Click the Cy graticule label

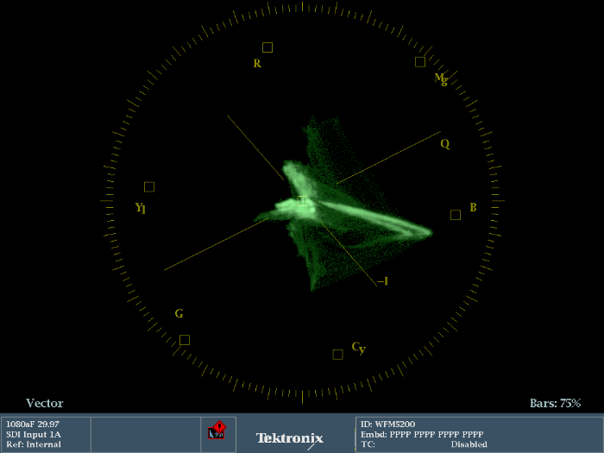[x=358, y=348]
